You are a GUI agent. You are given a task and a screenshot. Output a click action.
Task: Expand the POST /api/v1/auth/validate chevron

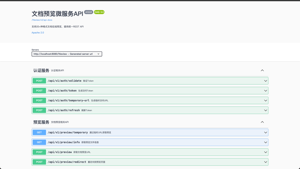[265, 81]
